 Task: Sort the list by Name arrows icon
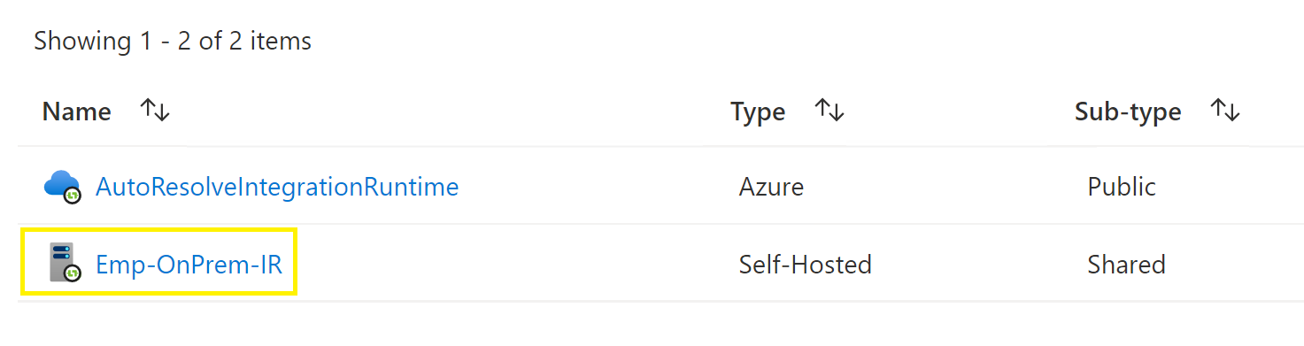click(x=155, y=111)
